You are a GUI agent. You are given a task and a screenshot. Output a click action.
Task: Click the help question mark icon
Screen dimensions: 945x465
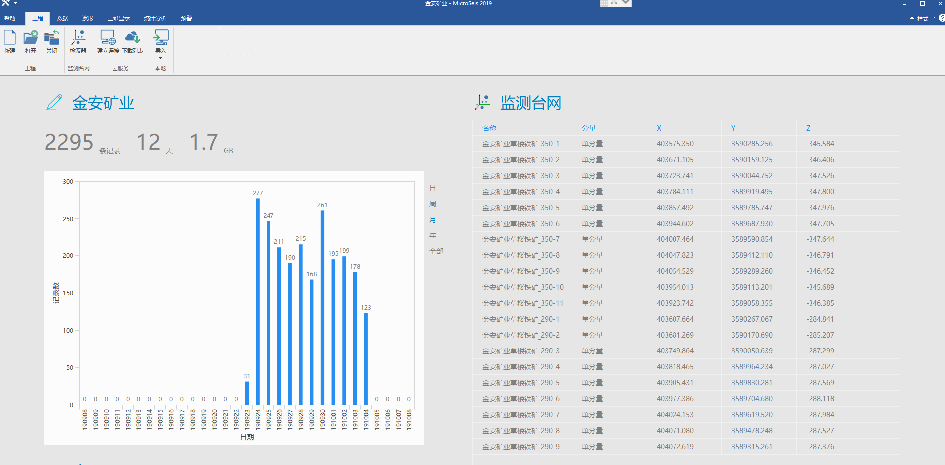(x=941, y=18)
